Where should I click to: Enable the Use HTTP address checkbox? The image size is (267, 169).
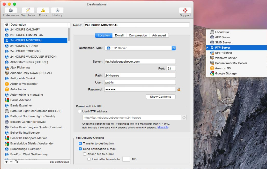tap(79, 111)
